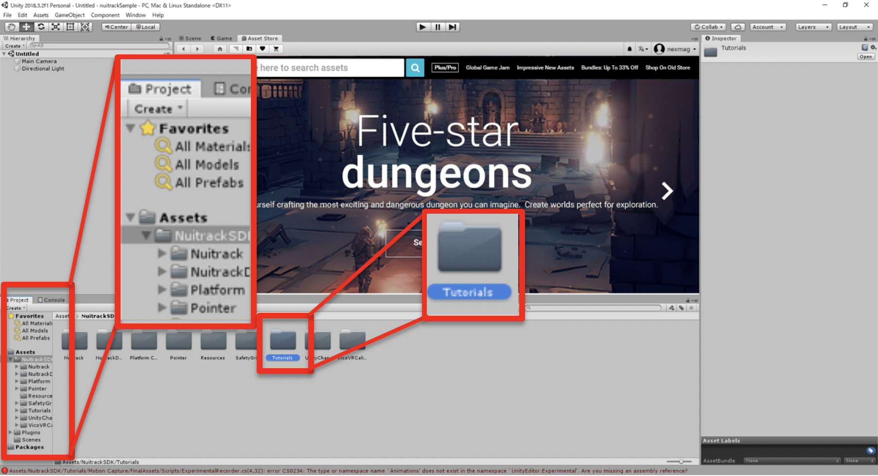The width and height of the screenshot is (878, 476).
Task: Click the Save Search star icon
Action: click(x=691, y=307)
